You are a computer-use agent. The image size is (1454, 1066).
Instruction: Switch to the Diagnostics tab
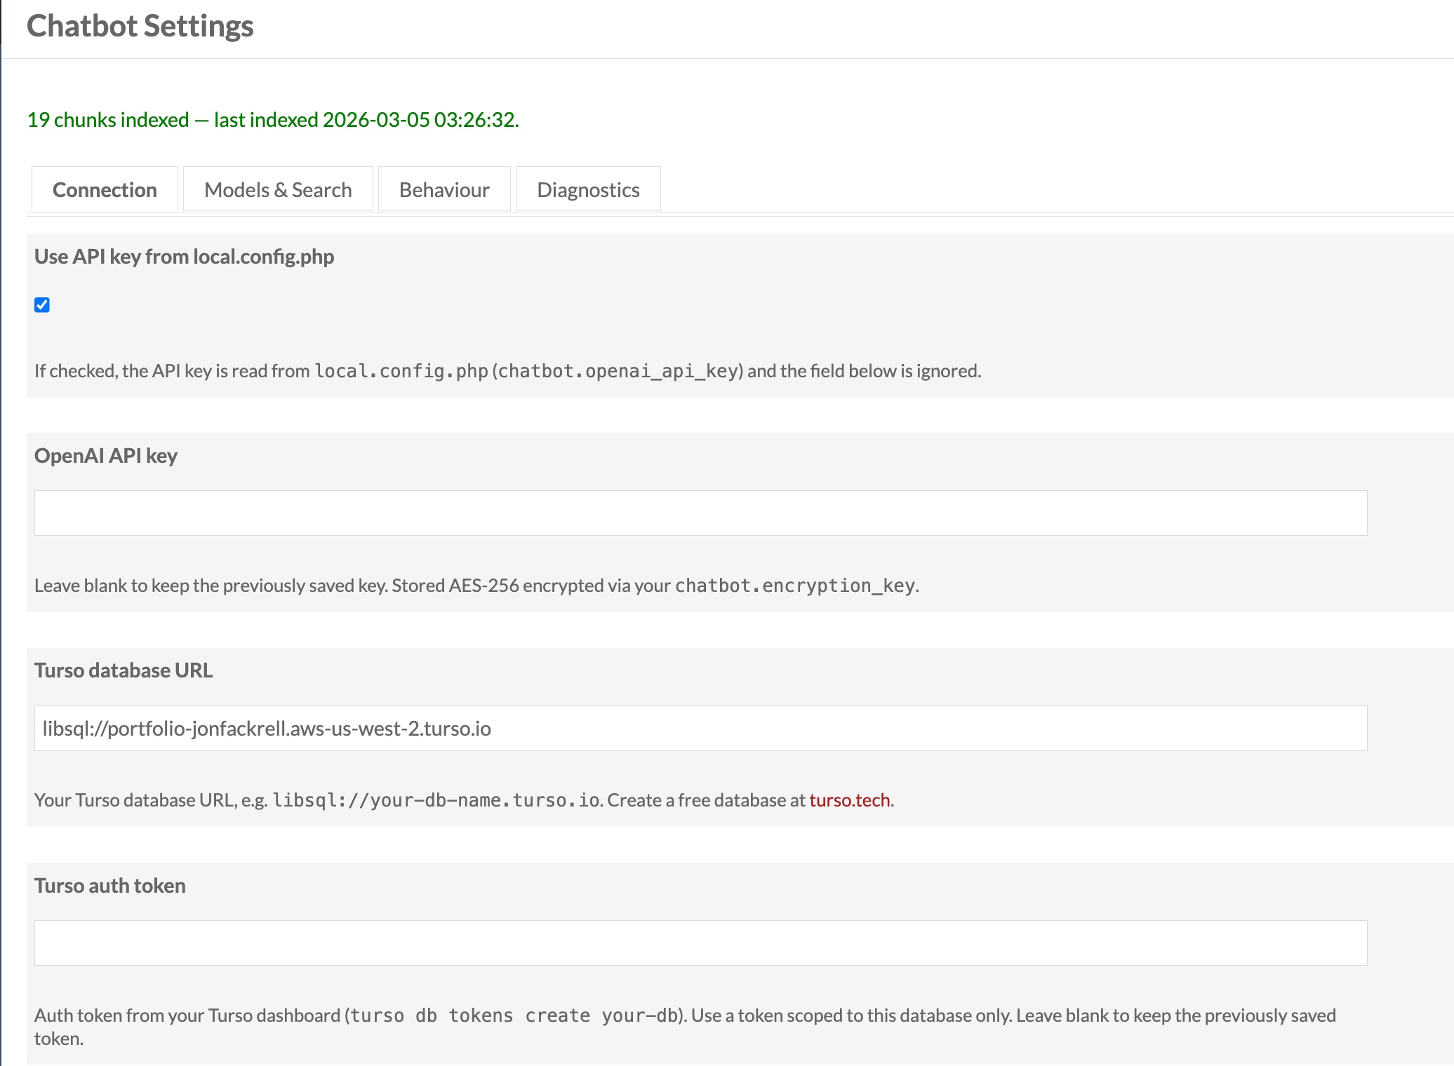pos(588,189)
